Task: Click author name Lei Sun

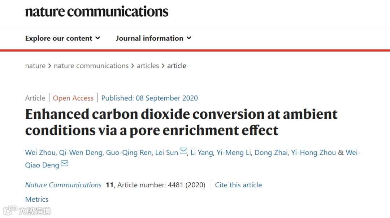Action: coord(166,153)
